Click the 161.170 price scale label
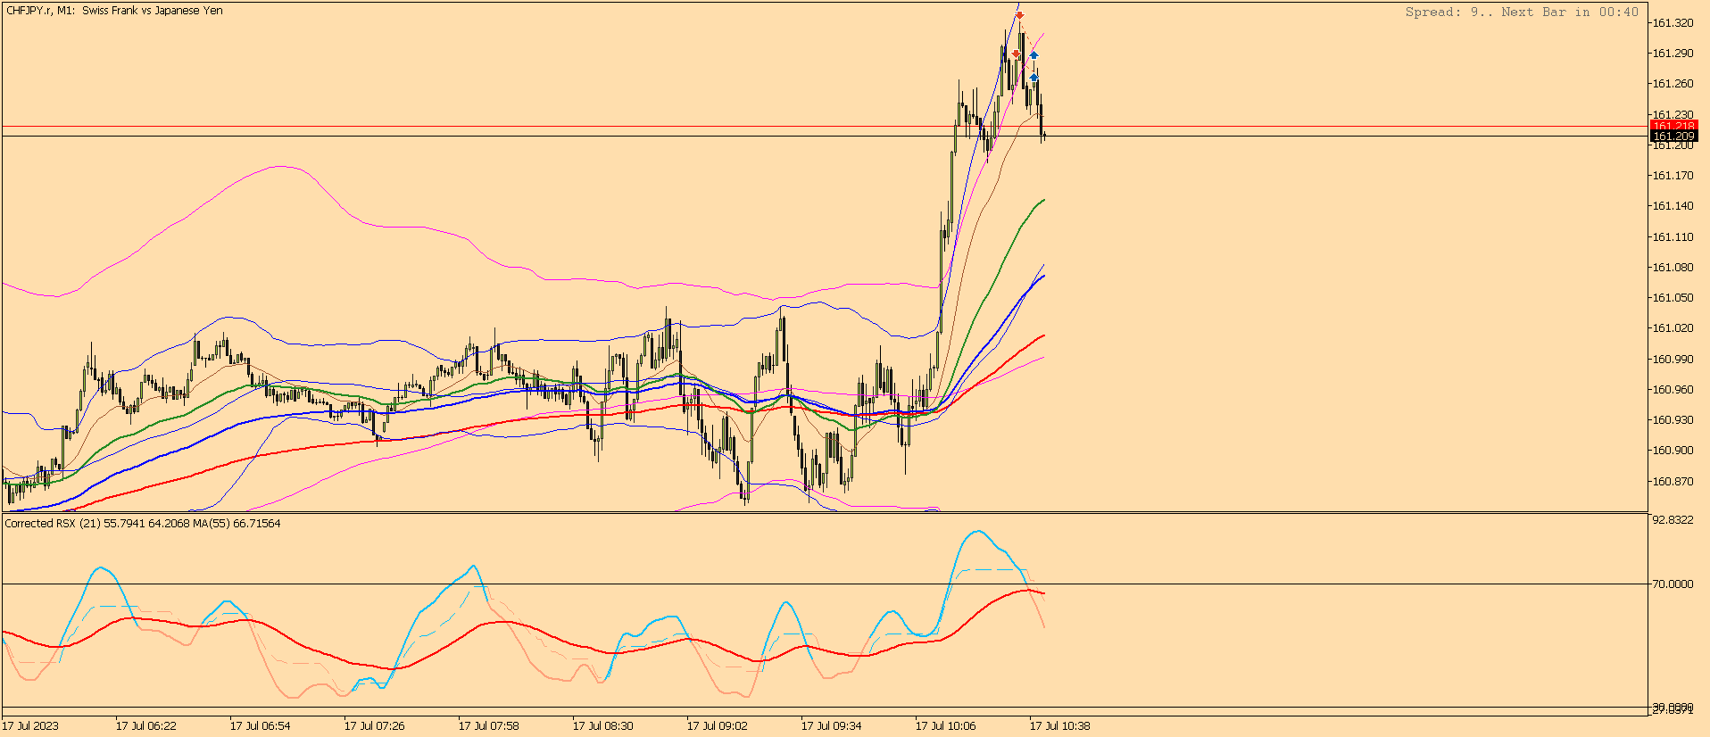1710x737 pixels. click(x=1673, y=176)
